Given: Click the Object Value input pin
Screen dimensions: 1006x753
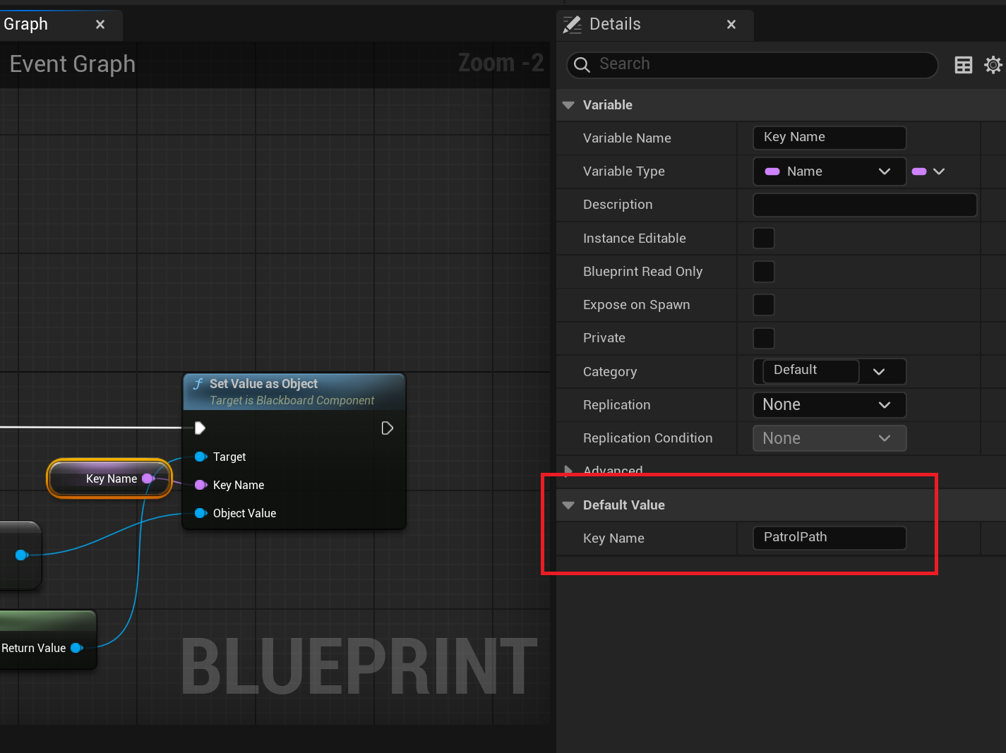Looking at the screenshot, I should tap(200, 513).
